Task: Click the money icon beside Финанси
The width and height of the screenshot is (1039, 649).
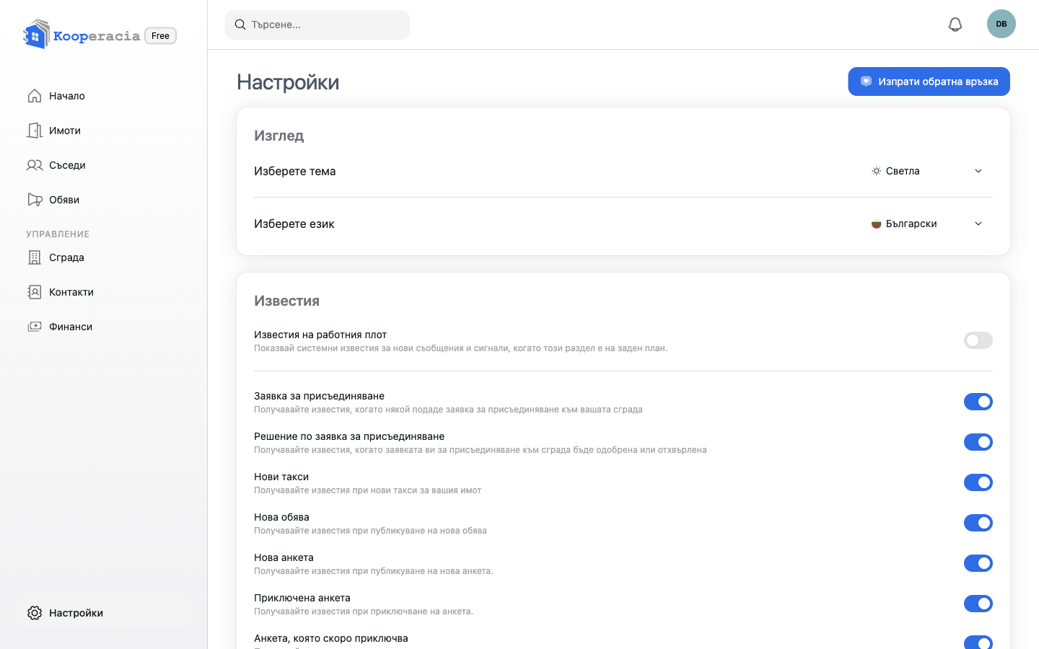Action: 35,327
